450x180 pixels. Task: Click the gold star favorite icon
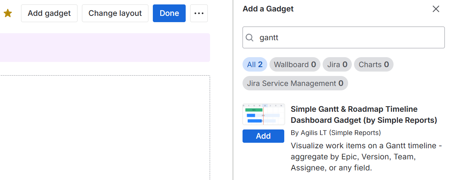pyautogui.click(x=8, y=13)
